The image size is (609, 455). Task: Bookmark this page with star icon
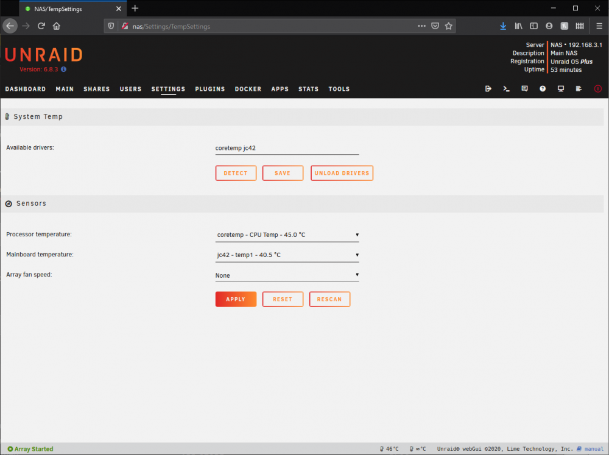pos(449,26)
